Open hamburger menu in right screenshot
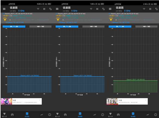This screenshot has height=118, width=159. tap(110, 9)
